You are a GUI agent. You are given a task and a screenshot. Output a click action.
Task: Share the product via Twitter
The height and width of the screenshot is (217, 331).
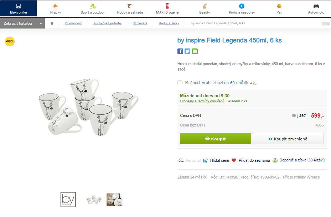(187, 51)
